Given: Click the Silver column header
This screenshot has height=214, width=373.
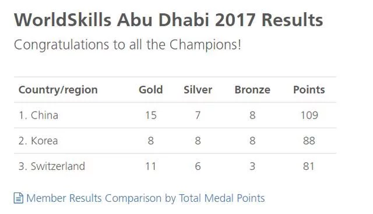Looking at the screenshot, I should [x=198, y=90].
